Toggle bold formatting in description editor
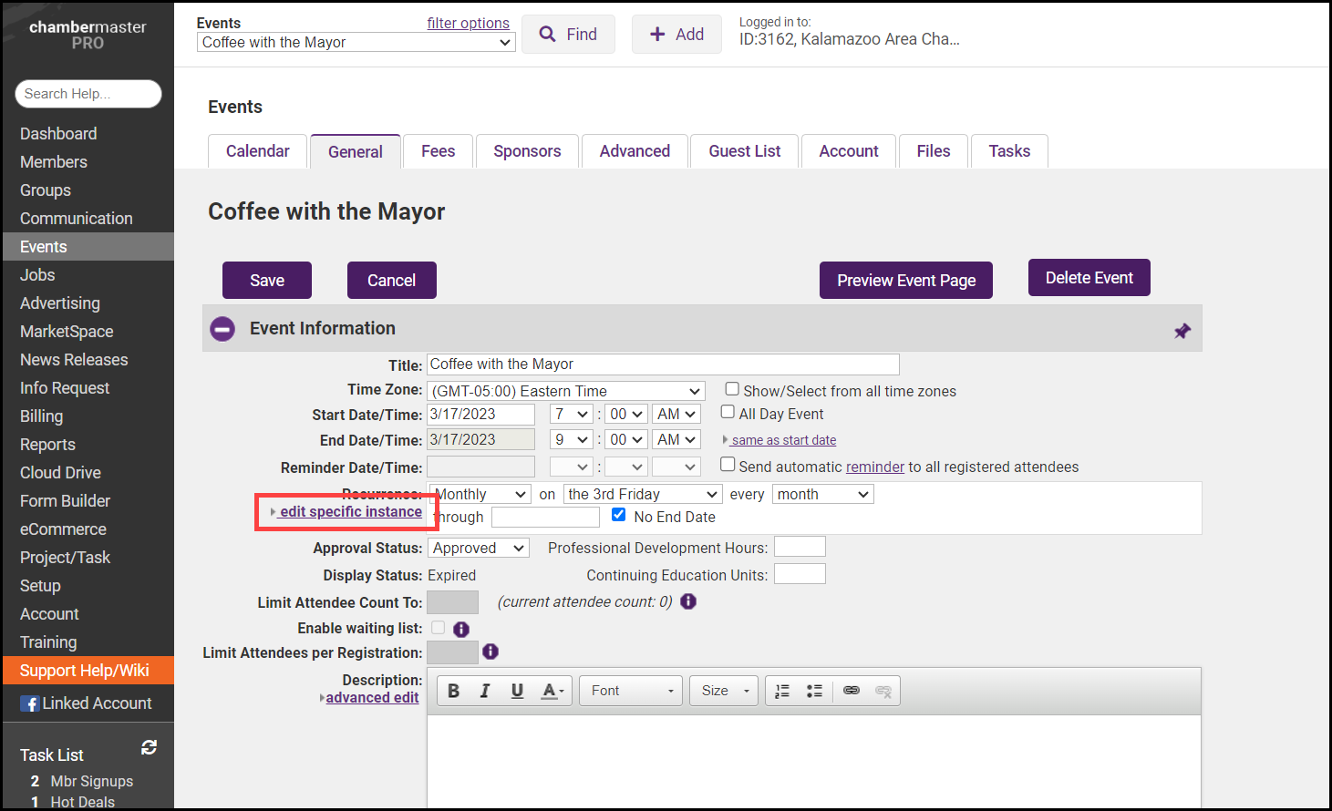The image size is (1332, 811). tap(453, 691)
